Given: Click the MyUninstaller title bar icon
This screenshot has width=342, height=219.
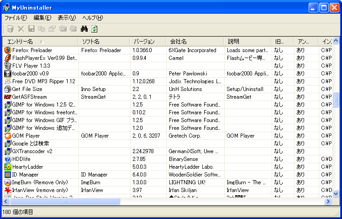Looking at the screenshot, I should pos(6,7).
